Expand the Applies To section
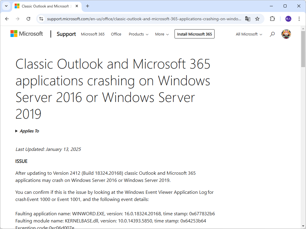This screenshot has width=306, height=229. pyautogui.click(x=27, y=131)
